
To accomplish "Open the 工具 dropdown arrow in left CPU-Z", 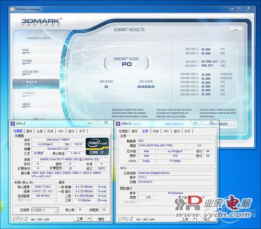I will pyautogui.click(x=89, y=219).
